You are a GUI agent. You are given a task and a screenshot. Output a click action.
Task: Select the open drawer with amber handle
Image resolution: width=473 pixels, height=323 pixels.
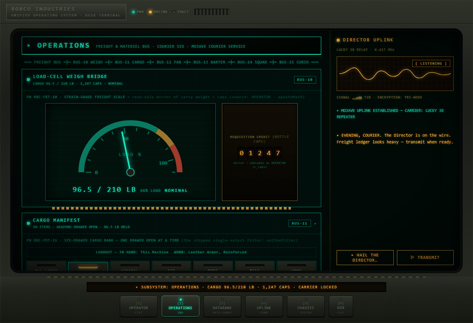click(88, 266)
